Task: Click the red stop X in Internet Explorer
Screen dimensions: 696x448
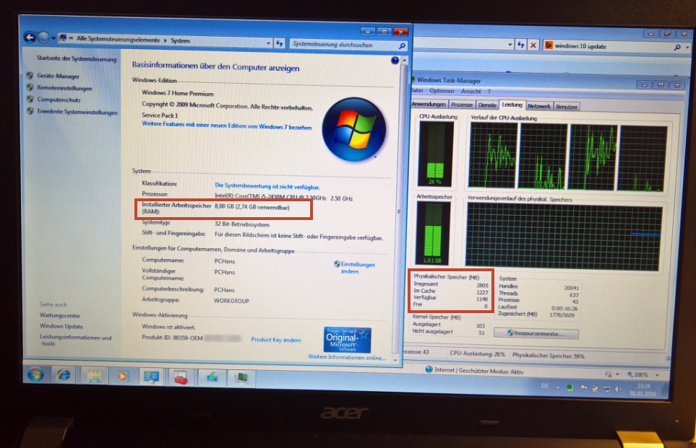Action: 533,45
